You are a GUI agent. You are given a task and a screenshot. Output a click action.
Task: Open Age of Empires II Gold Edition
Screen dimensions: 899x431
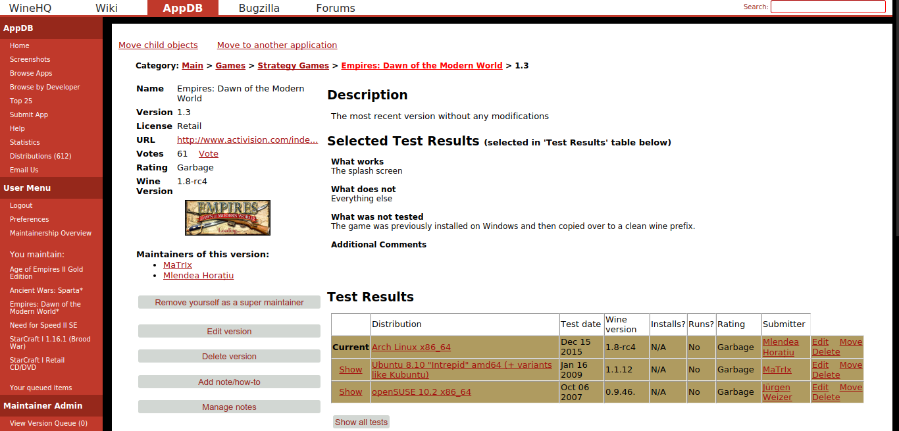click(x=46, y=272)
